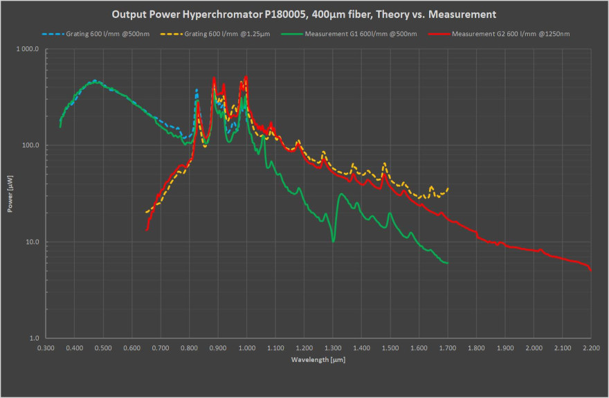Image resolution: width=609 pixels, height=398 pixels.
Task: Select the chart title text
Action: point(304,15)
